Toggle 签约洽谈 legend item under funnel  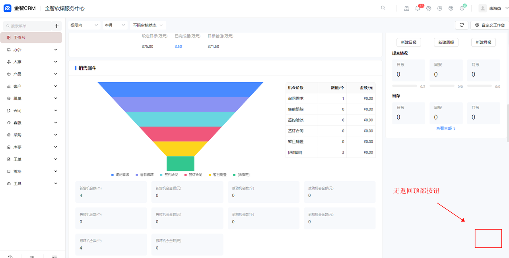pos(169,175)
